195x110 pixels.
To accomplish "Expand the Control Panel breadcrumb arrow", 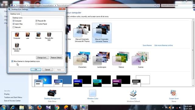I will point(28,5).
